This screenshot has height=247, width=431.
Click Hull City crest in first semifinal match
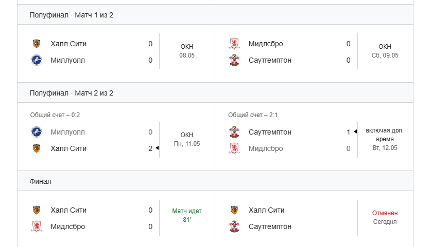(x=36, y=44)
